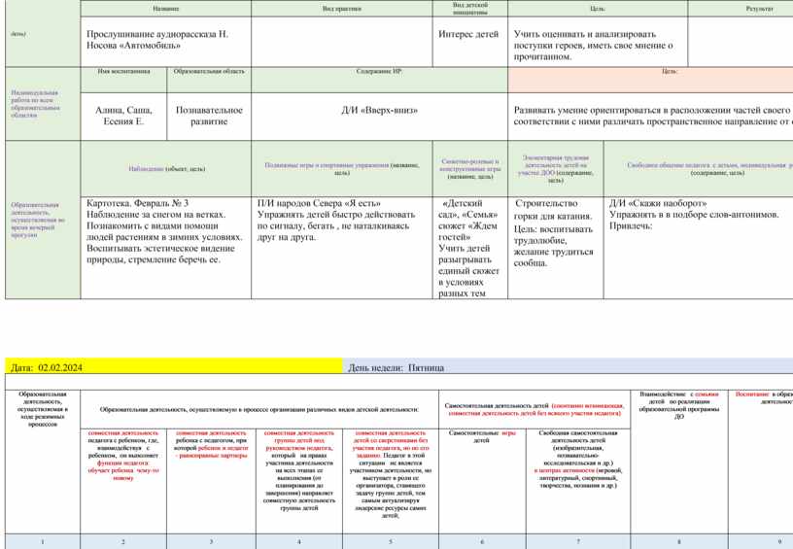The width and height of the screenshot is (793, 549).
Task: Select the 'Самостоятельная деятельность детей' header
Action: (534, 409)
